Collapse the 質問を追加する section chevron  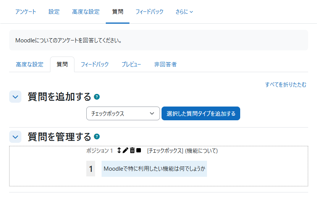[15, 97]
